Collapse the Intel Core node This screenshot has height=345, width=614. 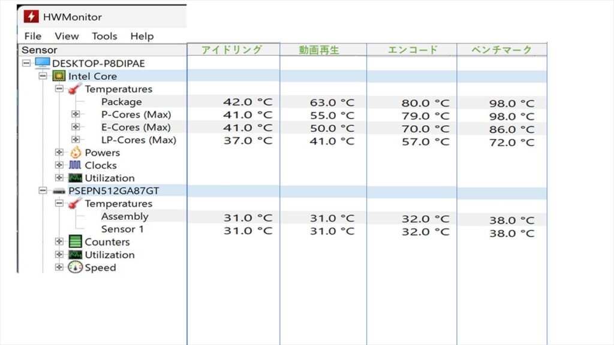43,75
